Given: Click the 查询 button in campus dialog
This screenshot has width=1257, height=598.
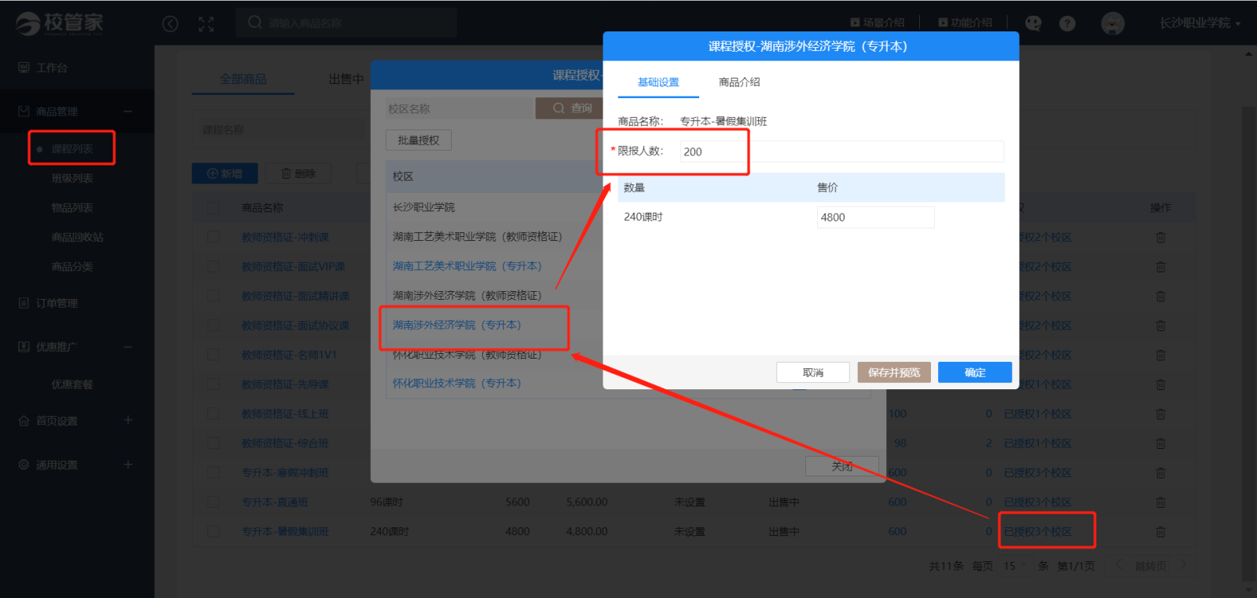Looking at the screenshot, I should point(570,108).
